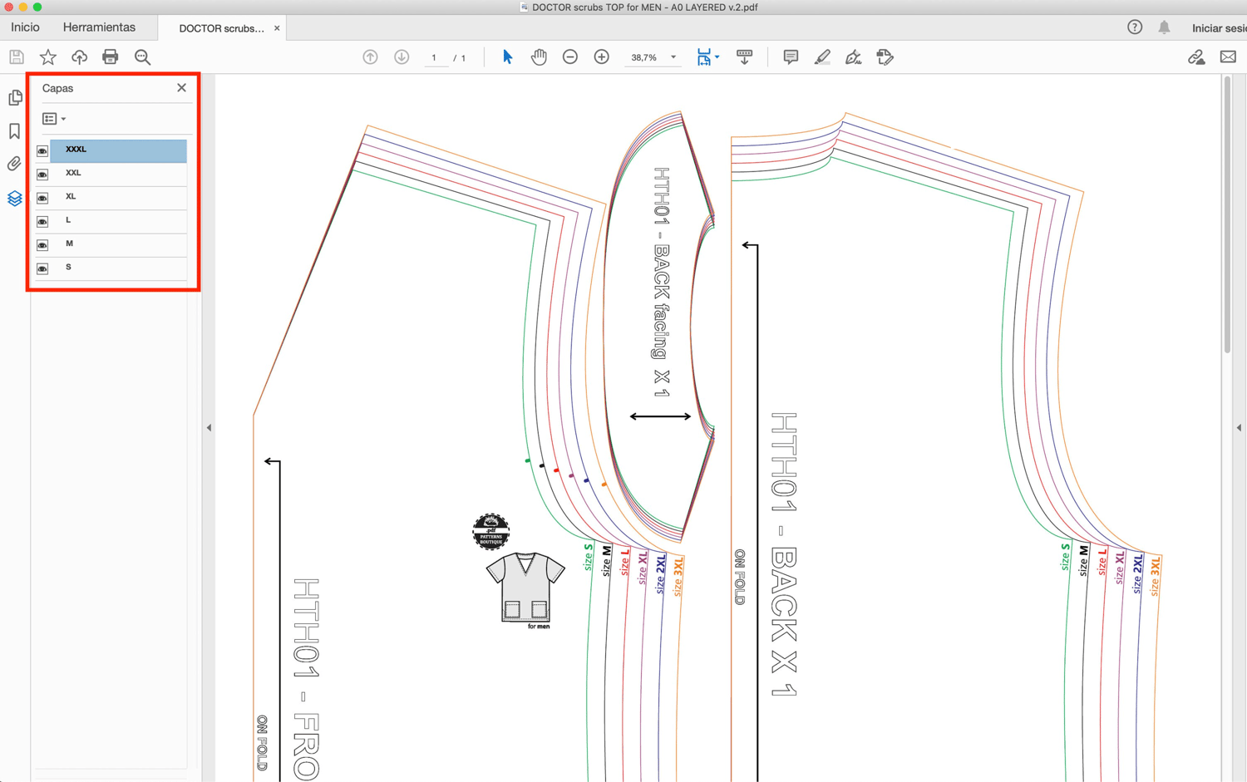This screenshot has height=782, width=1247.
Task: Click the vertical document scrollbar
Action: click(1227, 216)
